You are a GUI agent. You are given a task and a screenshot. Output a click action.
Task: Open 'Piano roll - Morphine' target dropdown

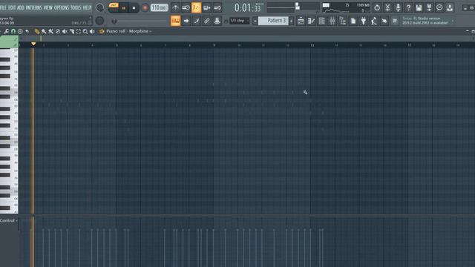click(x=128, y=31)
